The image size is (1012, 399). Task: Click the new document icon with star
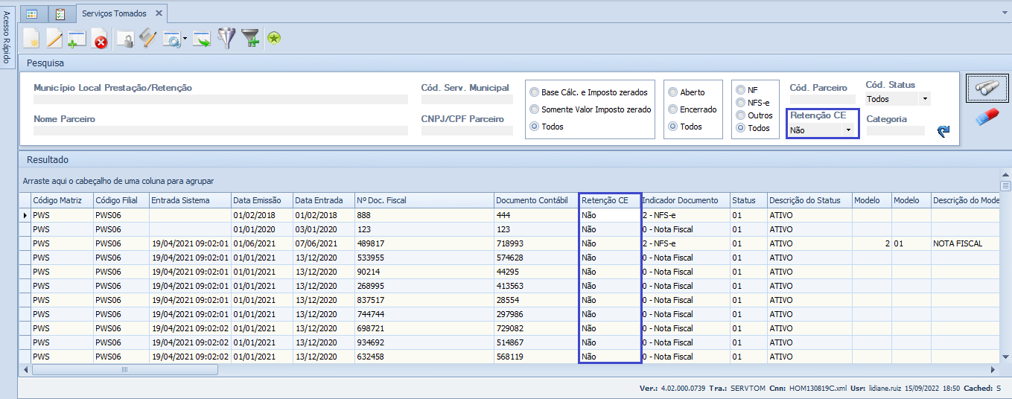(x=31, y=39)
